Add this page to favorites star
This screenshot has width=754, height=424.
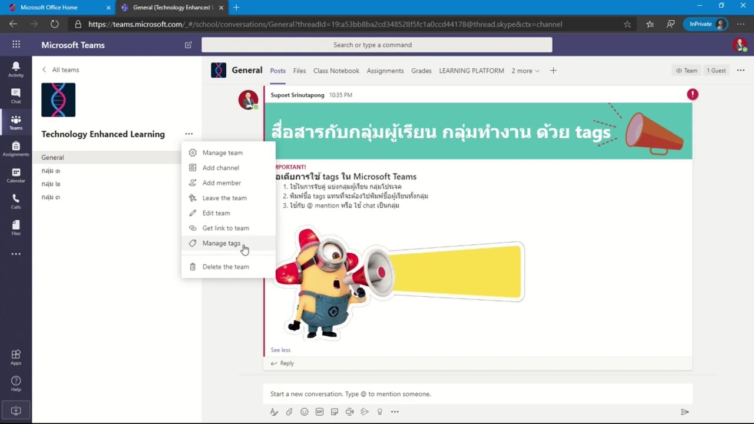tap(627, 24)
